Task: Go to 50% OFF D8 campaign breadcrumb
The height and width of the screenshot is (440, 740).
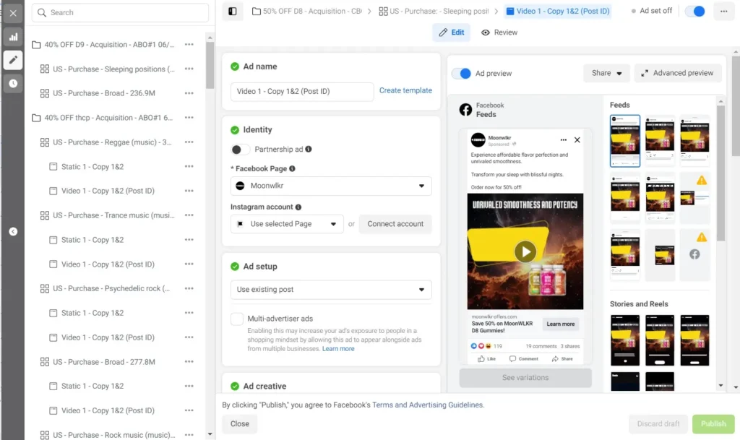Action: pyautogui.click(x=306, y=12)
